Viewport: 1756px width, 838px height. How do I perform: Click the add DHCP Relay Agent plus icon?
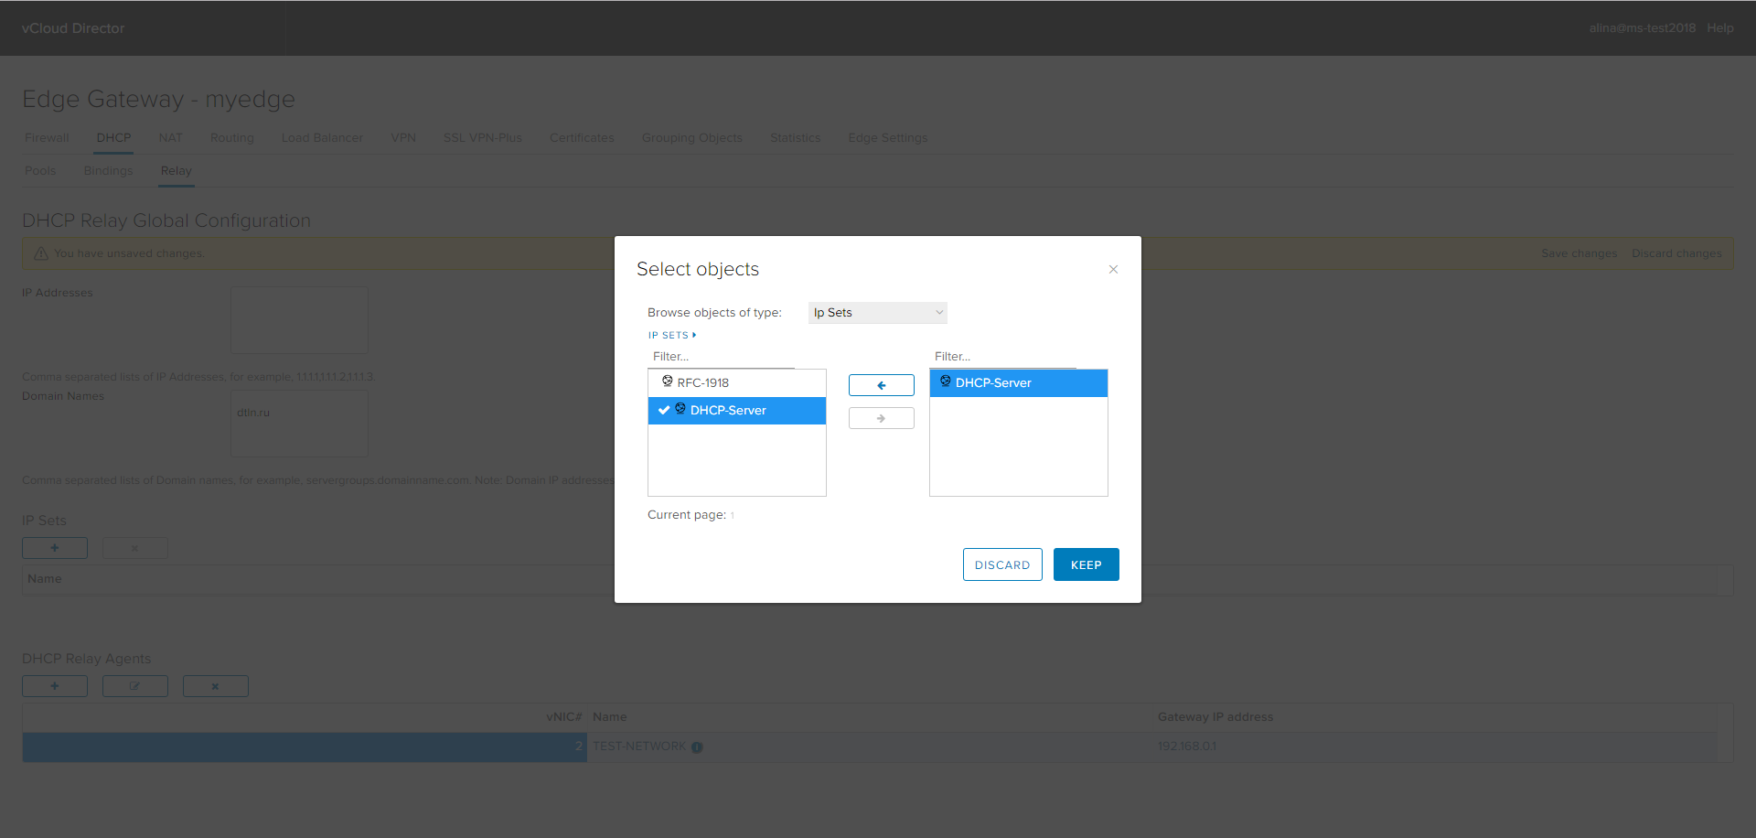point(54,685)
